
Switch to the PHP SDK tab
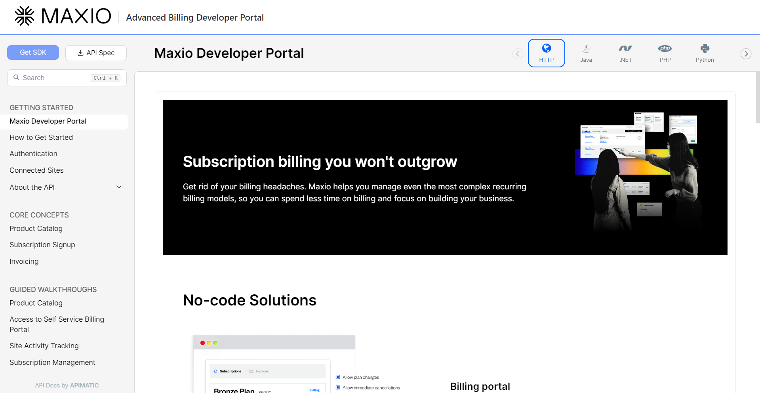[x=665, y=53]
